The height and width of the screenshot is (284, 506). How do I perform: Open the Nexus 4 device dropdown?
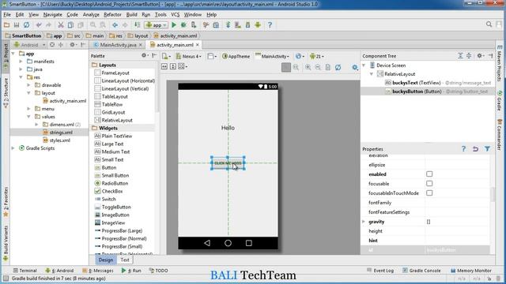[x=188, y=56]
